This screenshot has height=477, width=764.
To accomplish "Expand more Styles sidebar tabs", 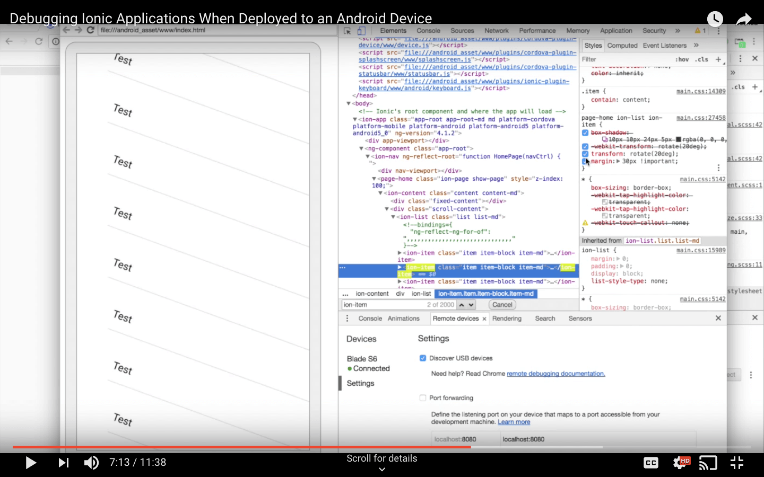I will pyautogui.click(x=696, y=46).
